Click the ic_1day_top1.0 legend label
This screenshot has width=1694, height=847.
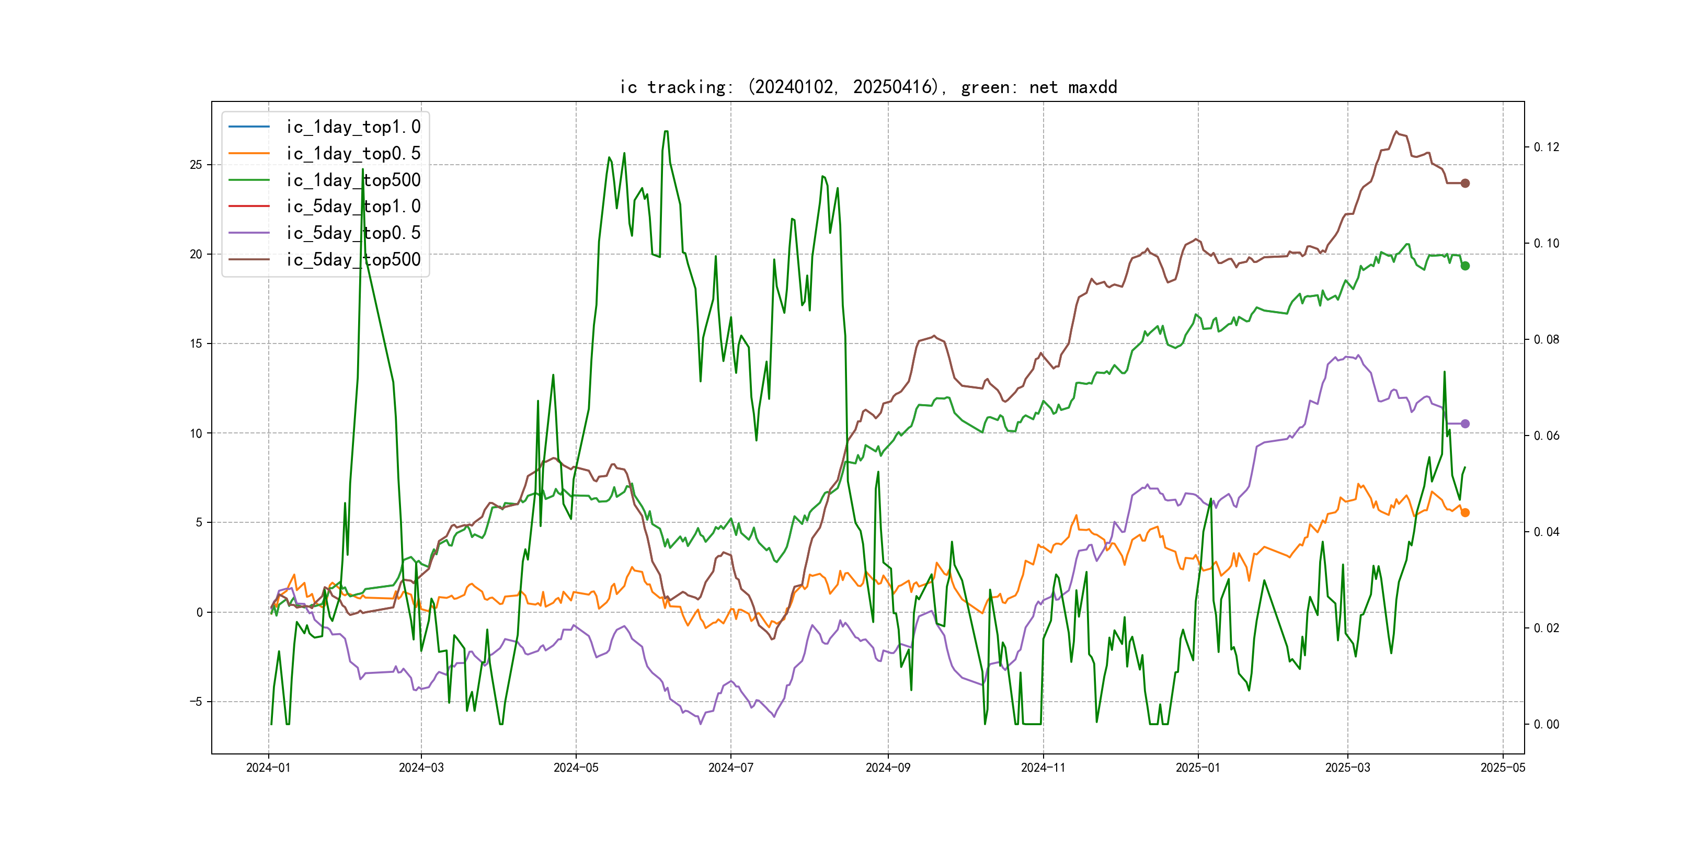coord(352,127)
